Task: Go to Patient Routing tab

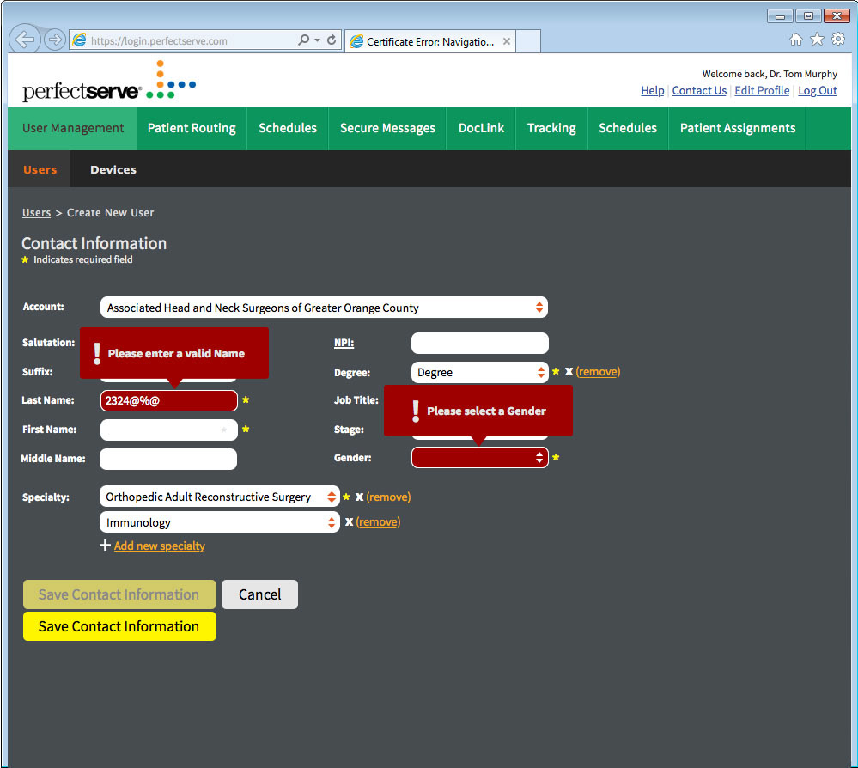Action: click(192, 128)
